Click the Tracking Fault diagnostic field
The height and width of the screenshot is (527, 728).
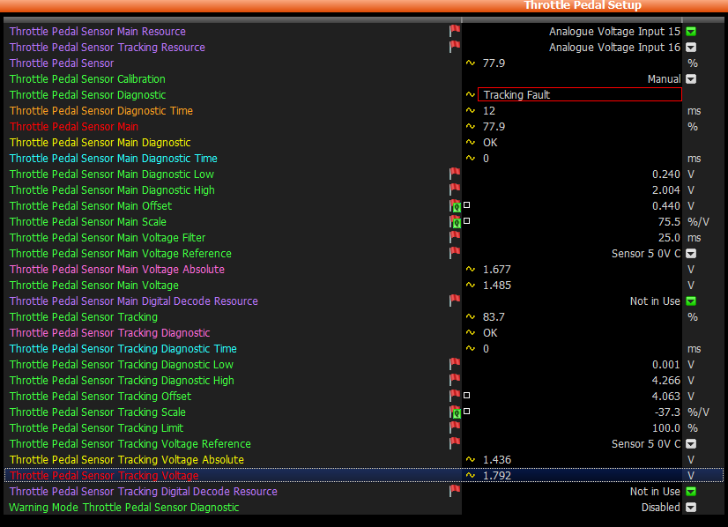(579, 95)
